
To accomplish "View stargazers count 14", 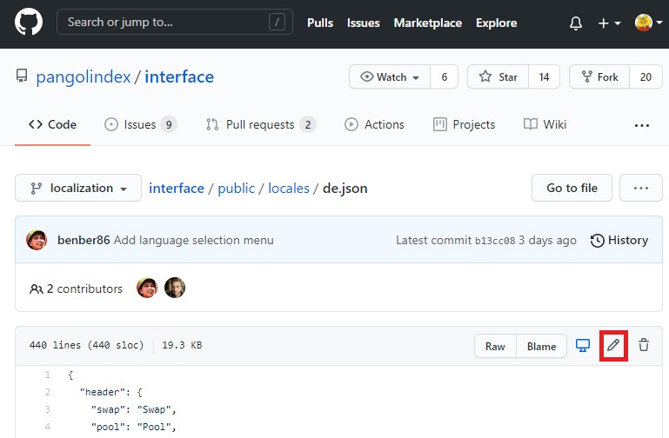I will click(544, 76).
